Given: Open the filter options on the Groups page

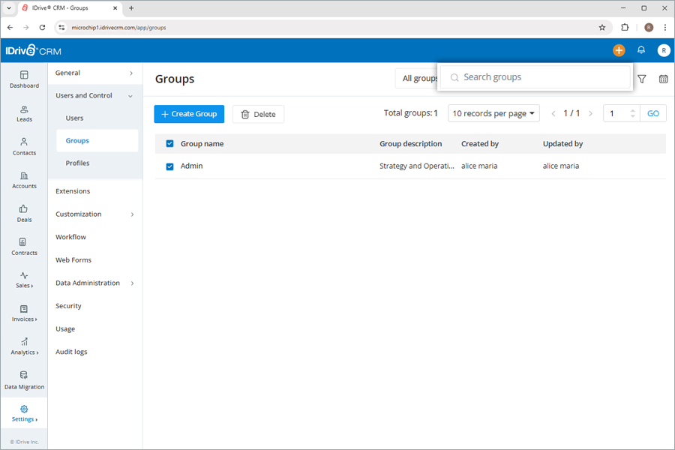Looking at the screenshot, I should [x=641, y=78].
